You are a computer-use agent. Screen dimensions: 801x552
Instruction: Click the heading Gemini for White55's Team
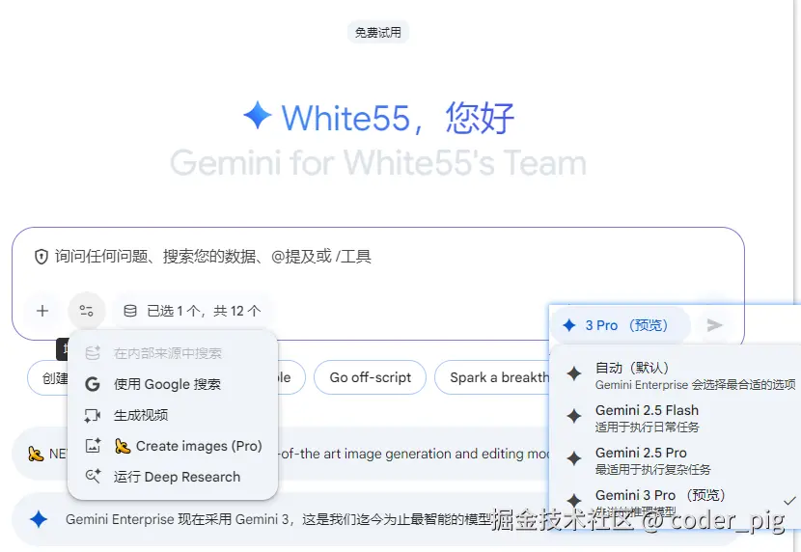(x=378, y=162)
